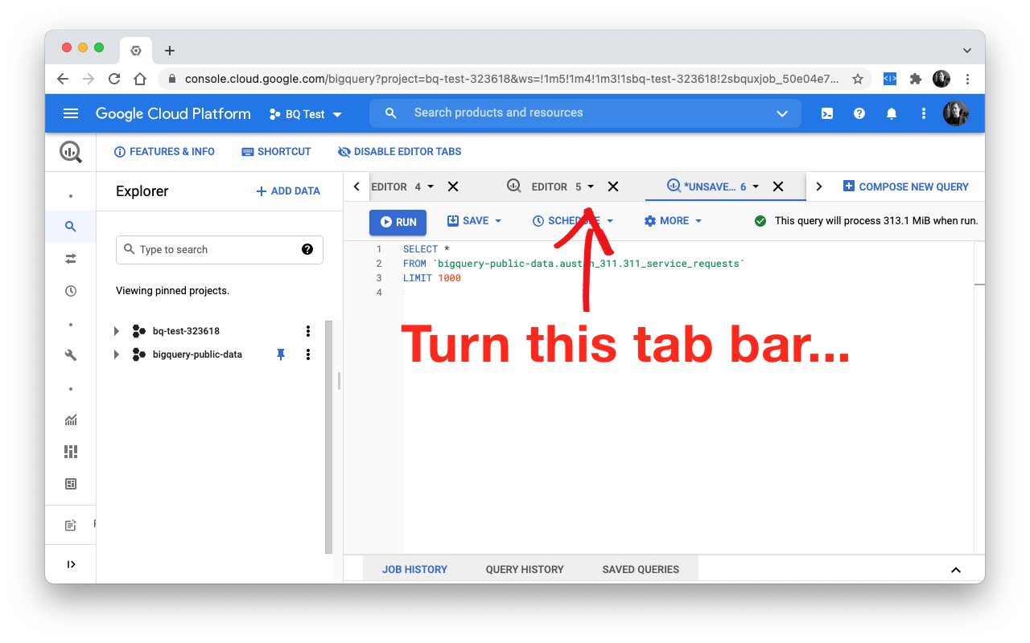Viewport: 1030px width, 643px height.
Task: Switch to QUERY HISTORY tab
Action: [525, 569]
